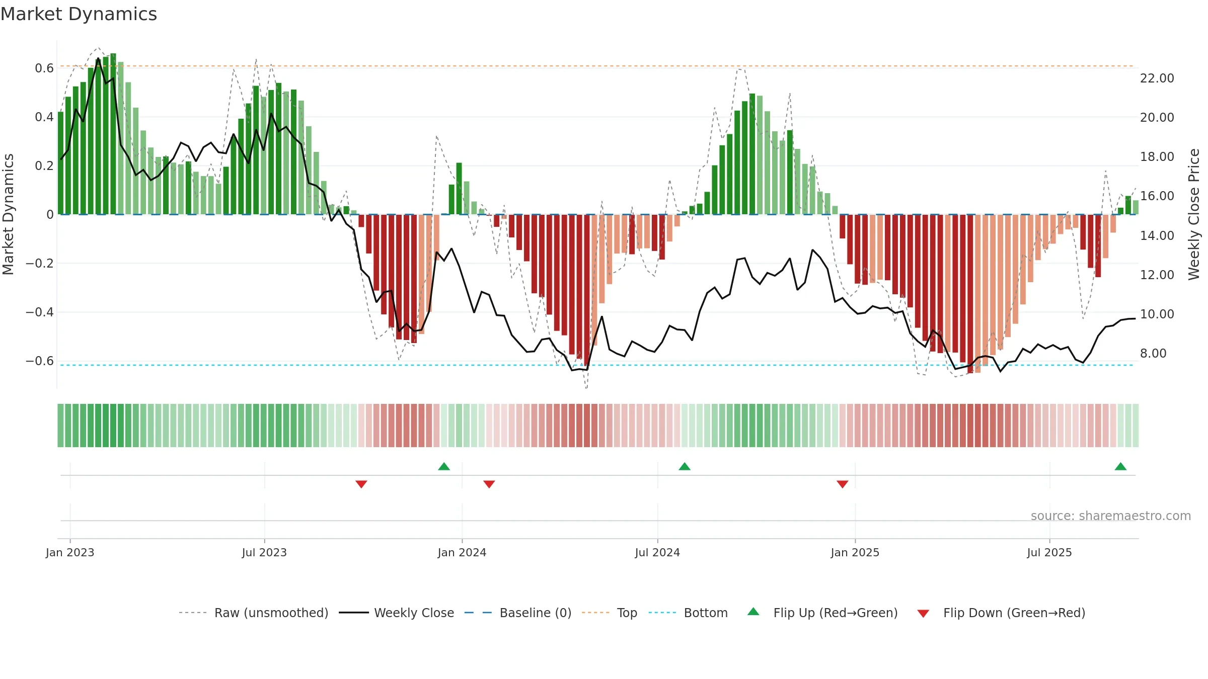Click the 18.00 price axis label
Image resolution: width=1208 pixels, height=679 pixels.
coord(1157,157)
